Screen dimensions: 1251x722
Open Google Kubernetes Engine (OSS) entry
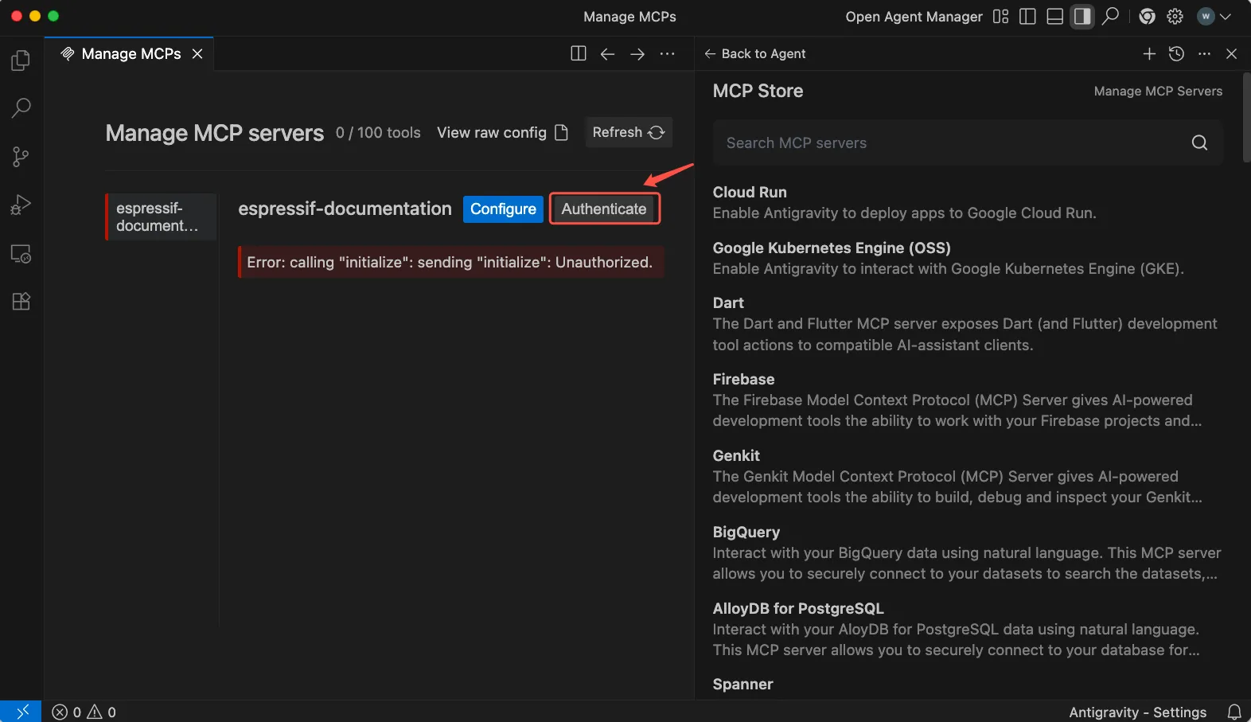pos(968,258)
